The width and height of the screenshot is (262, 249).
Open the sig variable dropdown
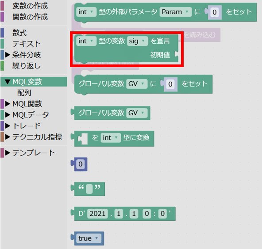[137, 41]
